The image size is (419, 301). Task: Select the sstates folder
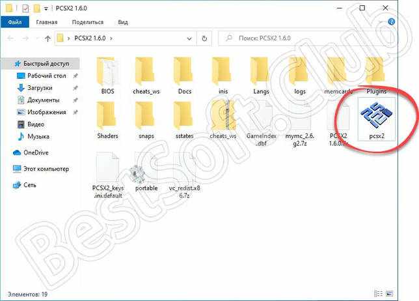coord(184,121)
